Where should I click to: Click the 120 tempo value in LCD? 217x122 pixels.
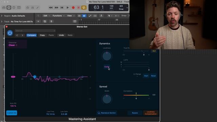112,6
